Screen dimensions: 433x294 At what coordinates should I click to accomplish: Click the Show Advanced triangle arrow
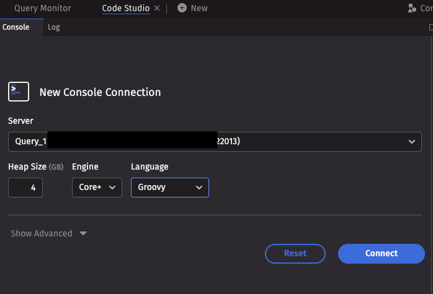pyautogui.click(x=83, y=233)
